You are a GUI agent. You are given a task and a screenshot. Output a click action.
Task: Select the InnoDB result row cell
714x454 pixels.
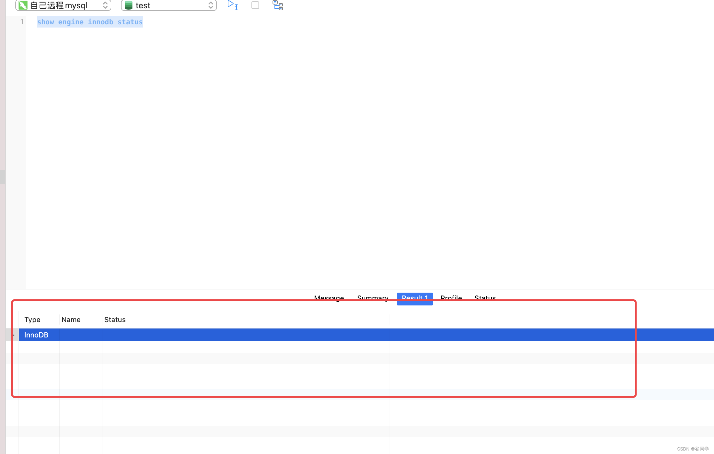point(39,335)
